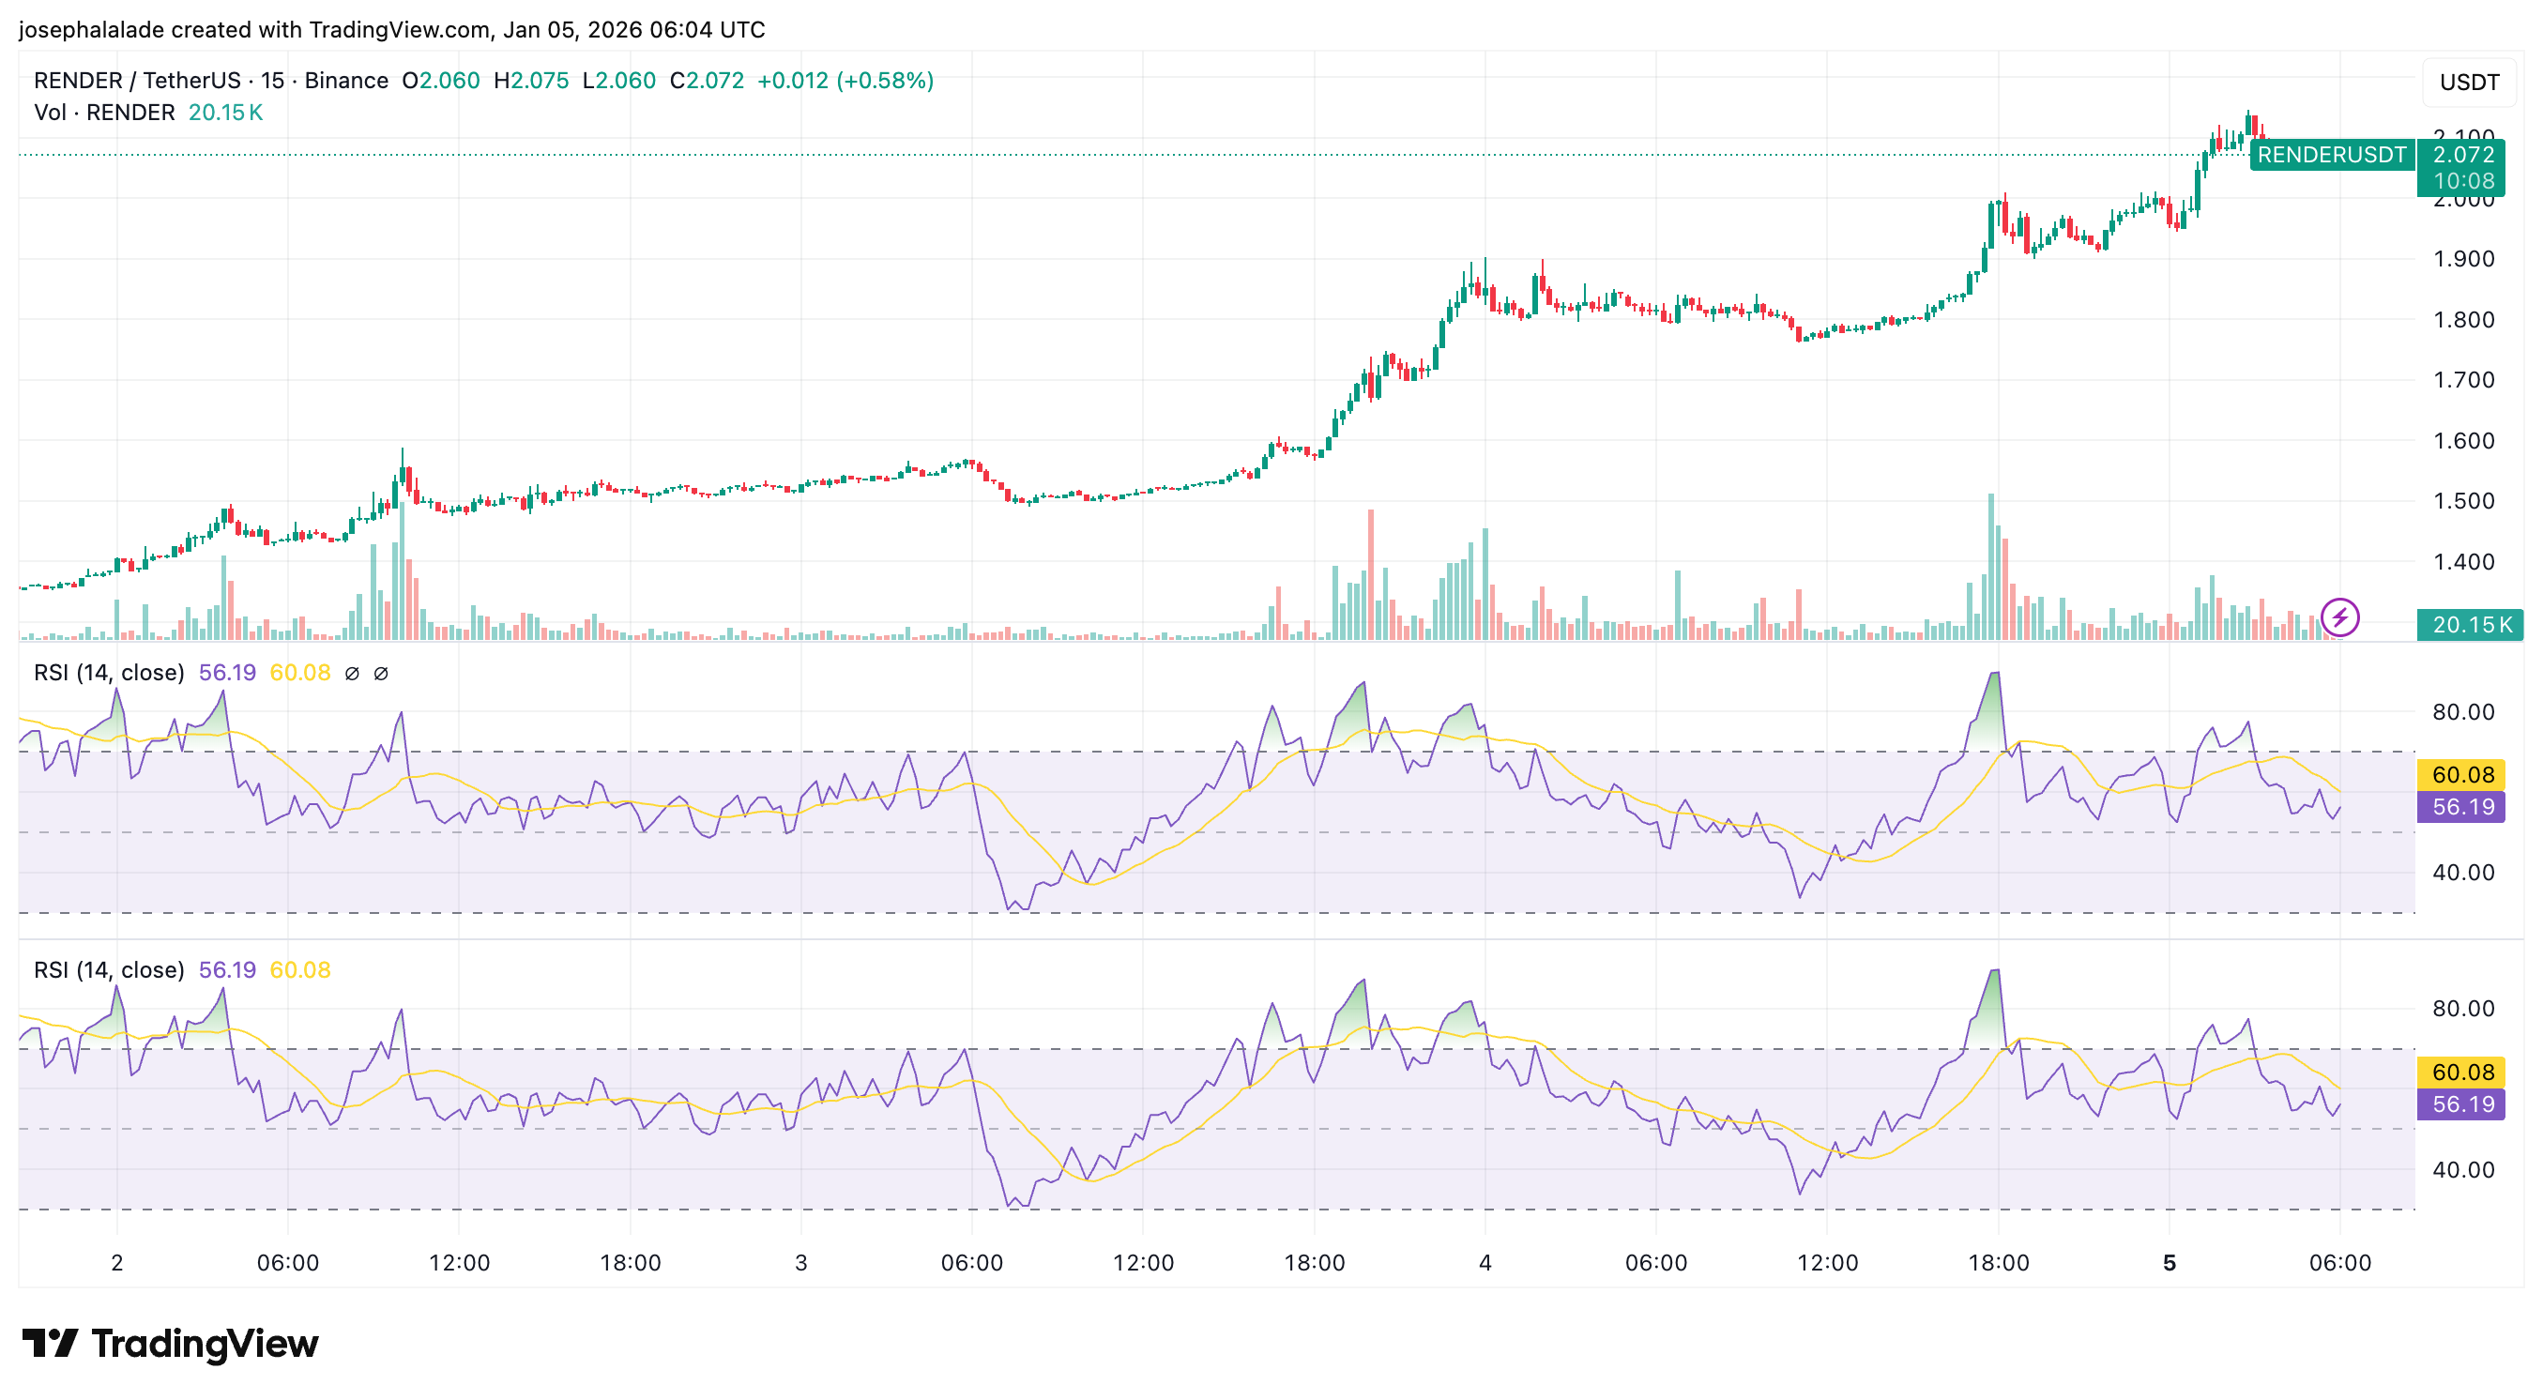Viewport: 2543px width, 1400px height.
Task: Open the upper RSI (14, close) indicator legend
Action: (109, 674)
